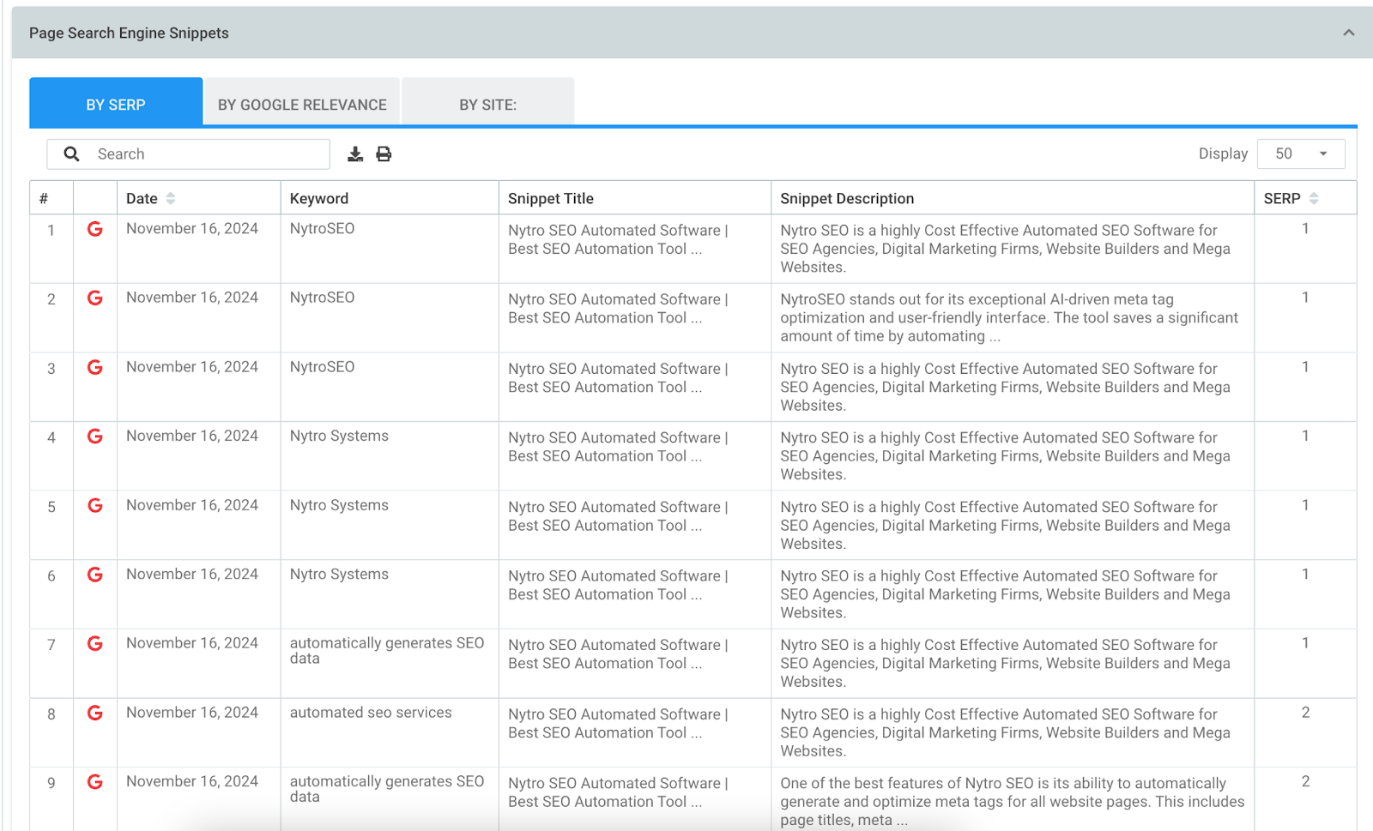Image resolution: width=1373 pixels, height=831 pixels.
Task: Select the NytroSEO keyword in row 3
Action: pyautogui.click(x=322, y=367)
